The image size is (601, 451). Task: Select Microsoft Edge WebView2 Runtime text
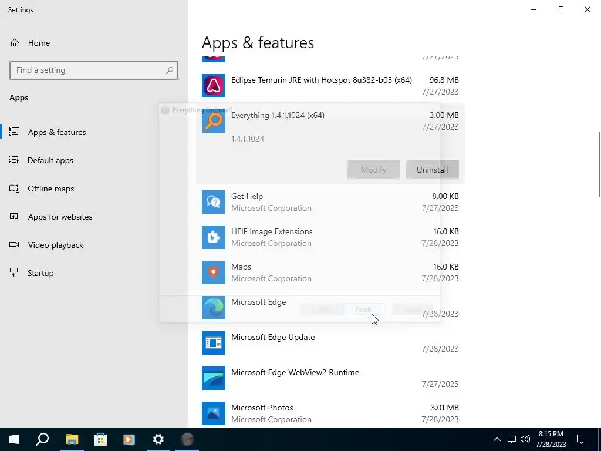click(295, 373)
